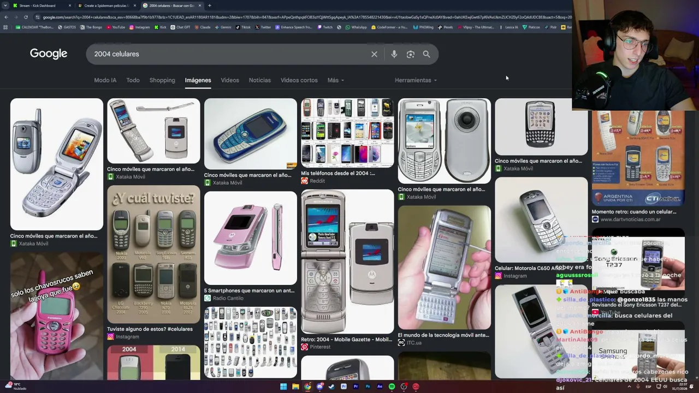Viewport: 699px width, 393px height.
Task: Open the ITC.ua source link
Action: (410, 343)
